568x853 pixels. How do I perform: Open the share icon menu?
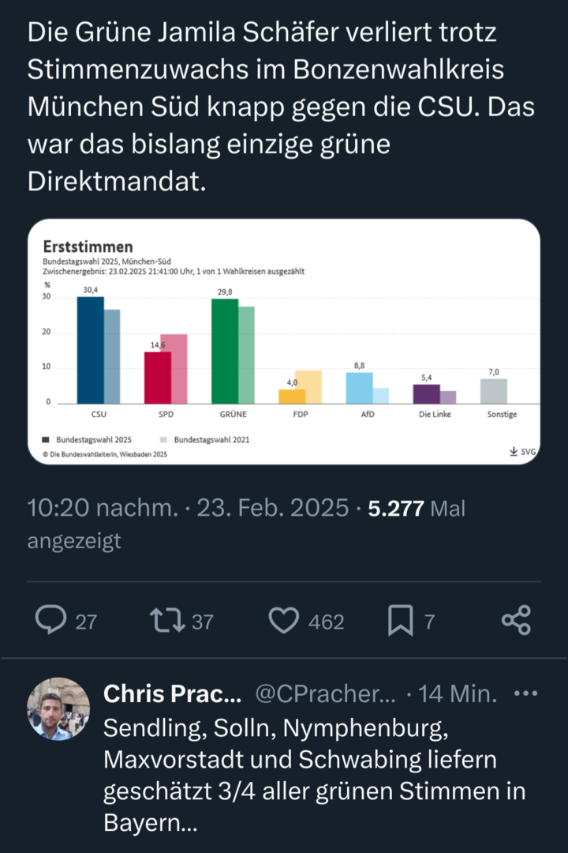point(516,620)
